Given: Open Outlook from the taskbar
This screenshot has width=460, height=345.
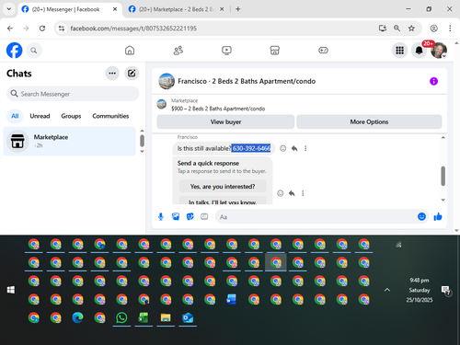Looking at the screenshot, I should point(188,317).
